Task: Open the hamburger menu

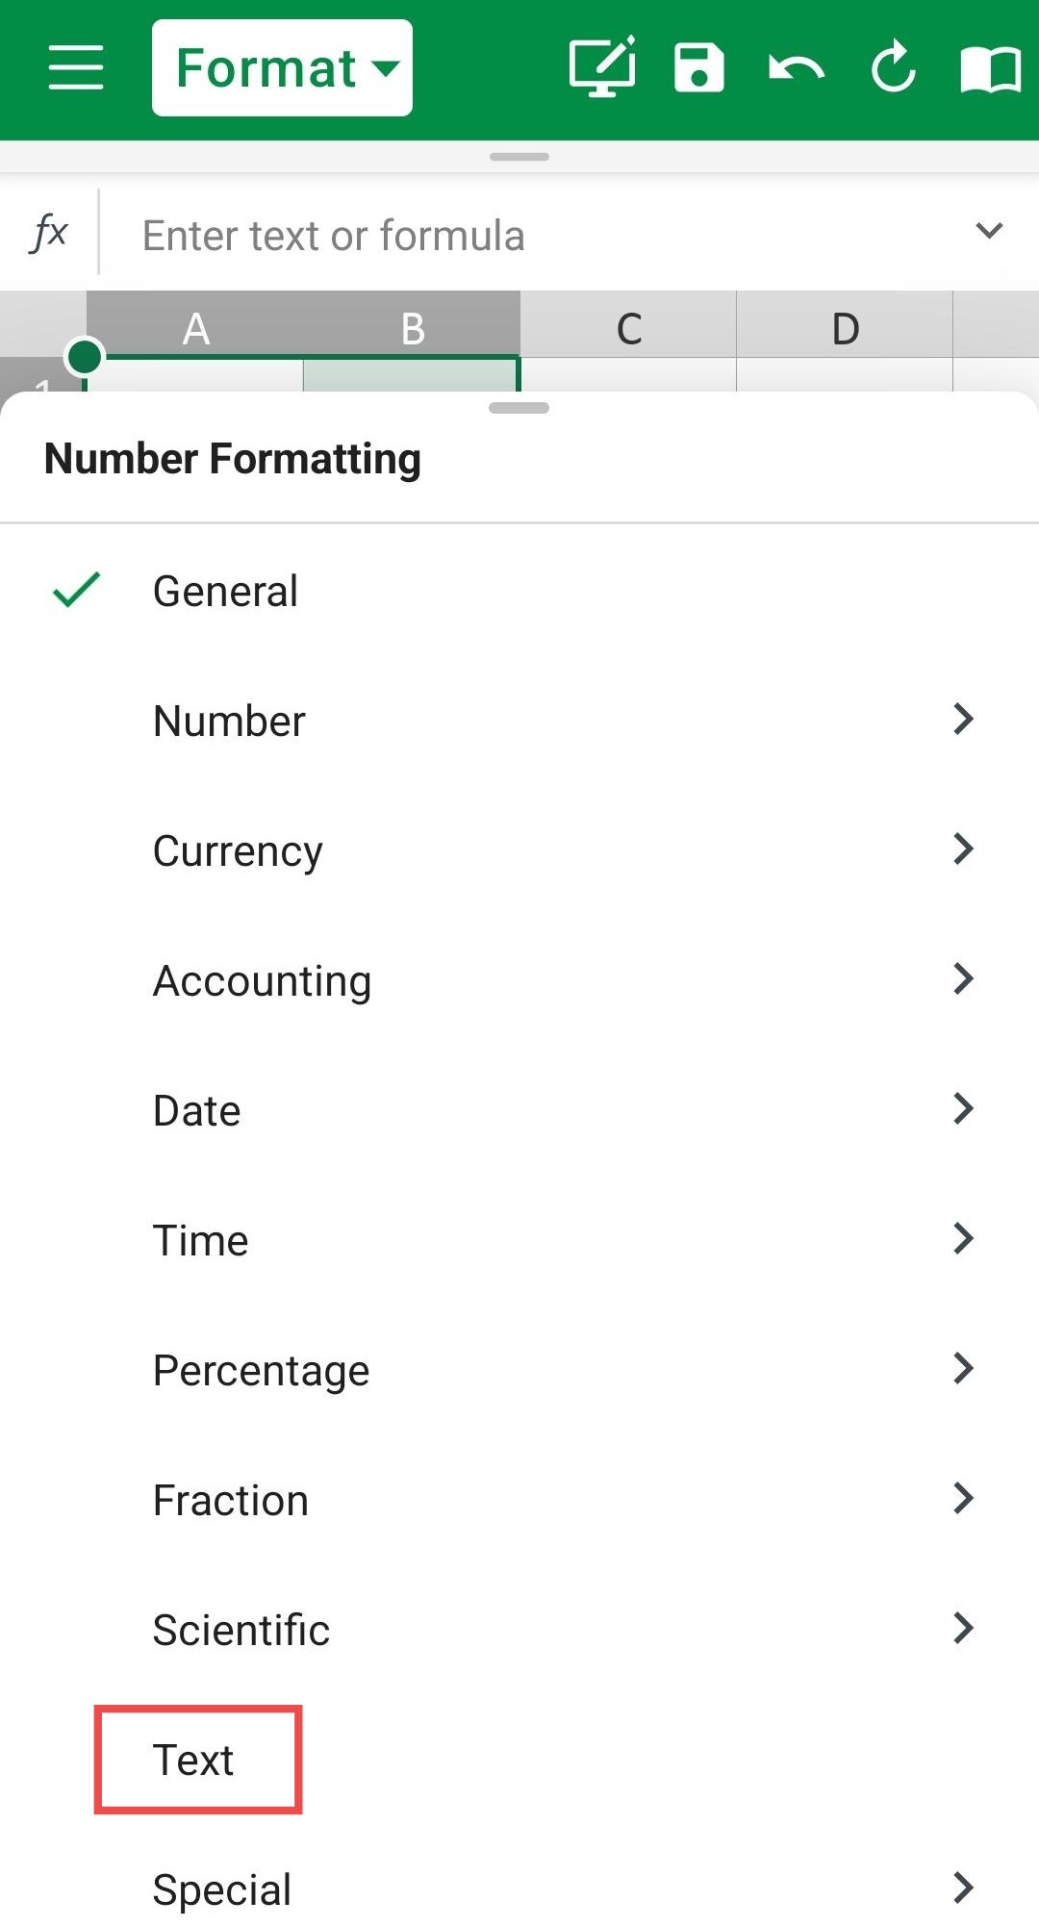Action: point(76,67)
